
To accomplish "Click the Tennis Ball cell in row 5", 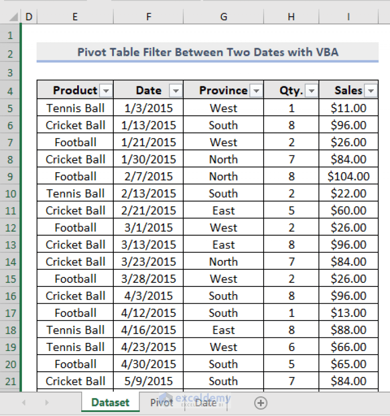I will pyautogui.click(x=75, y=108).
